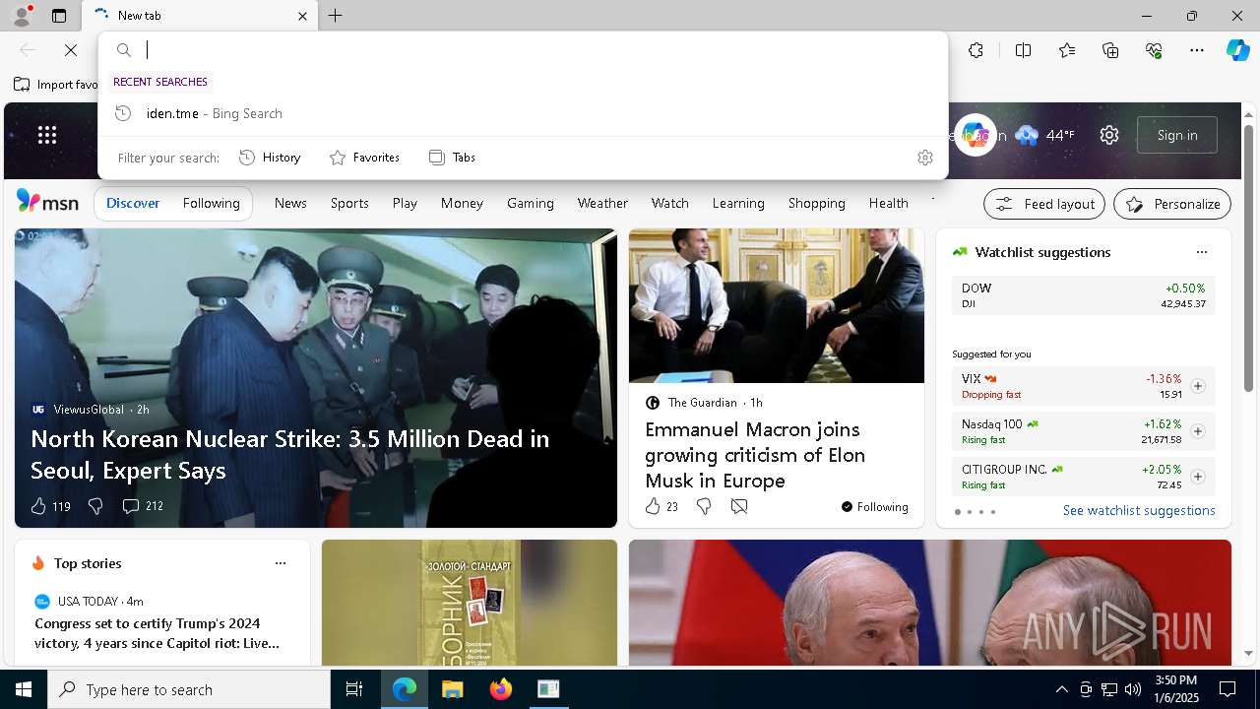Open Emmanuel Macron article headline
The image size is (1260, 709).
[x=755, y=455]
